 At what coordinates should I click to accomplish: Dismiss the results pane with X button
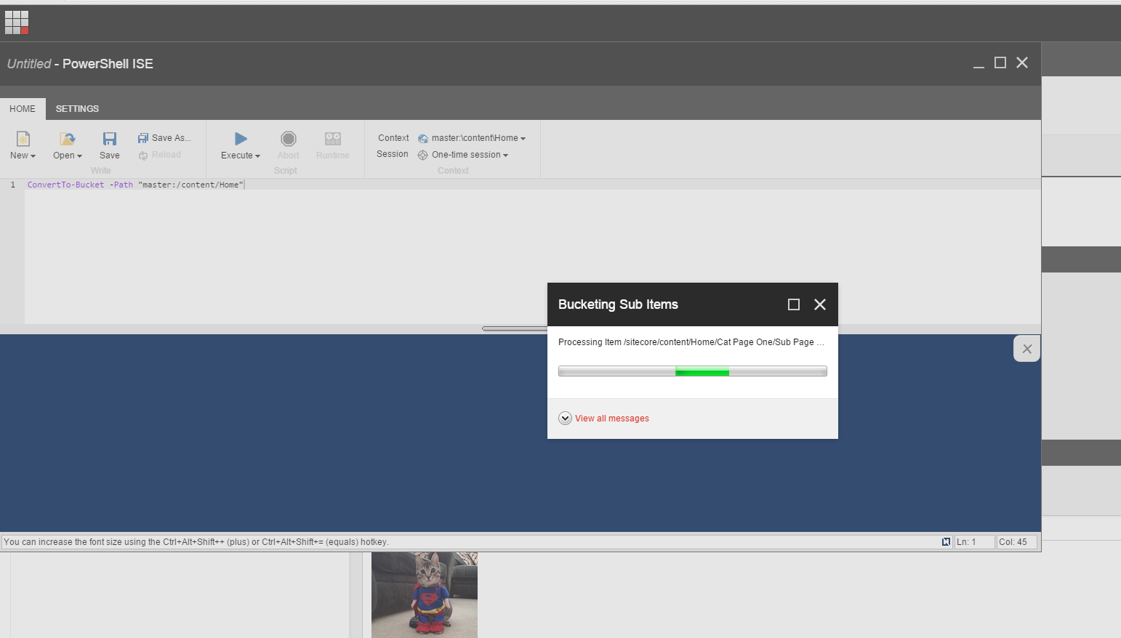[1026, 349]
